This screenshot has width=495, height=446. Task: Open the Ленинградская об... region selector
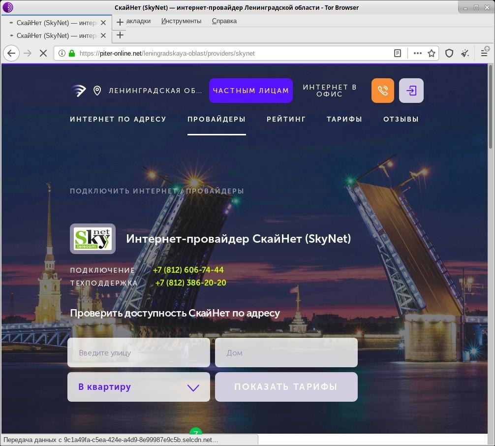pos(155,91)
